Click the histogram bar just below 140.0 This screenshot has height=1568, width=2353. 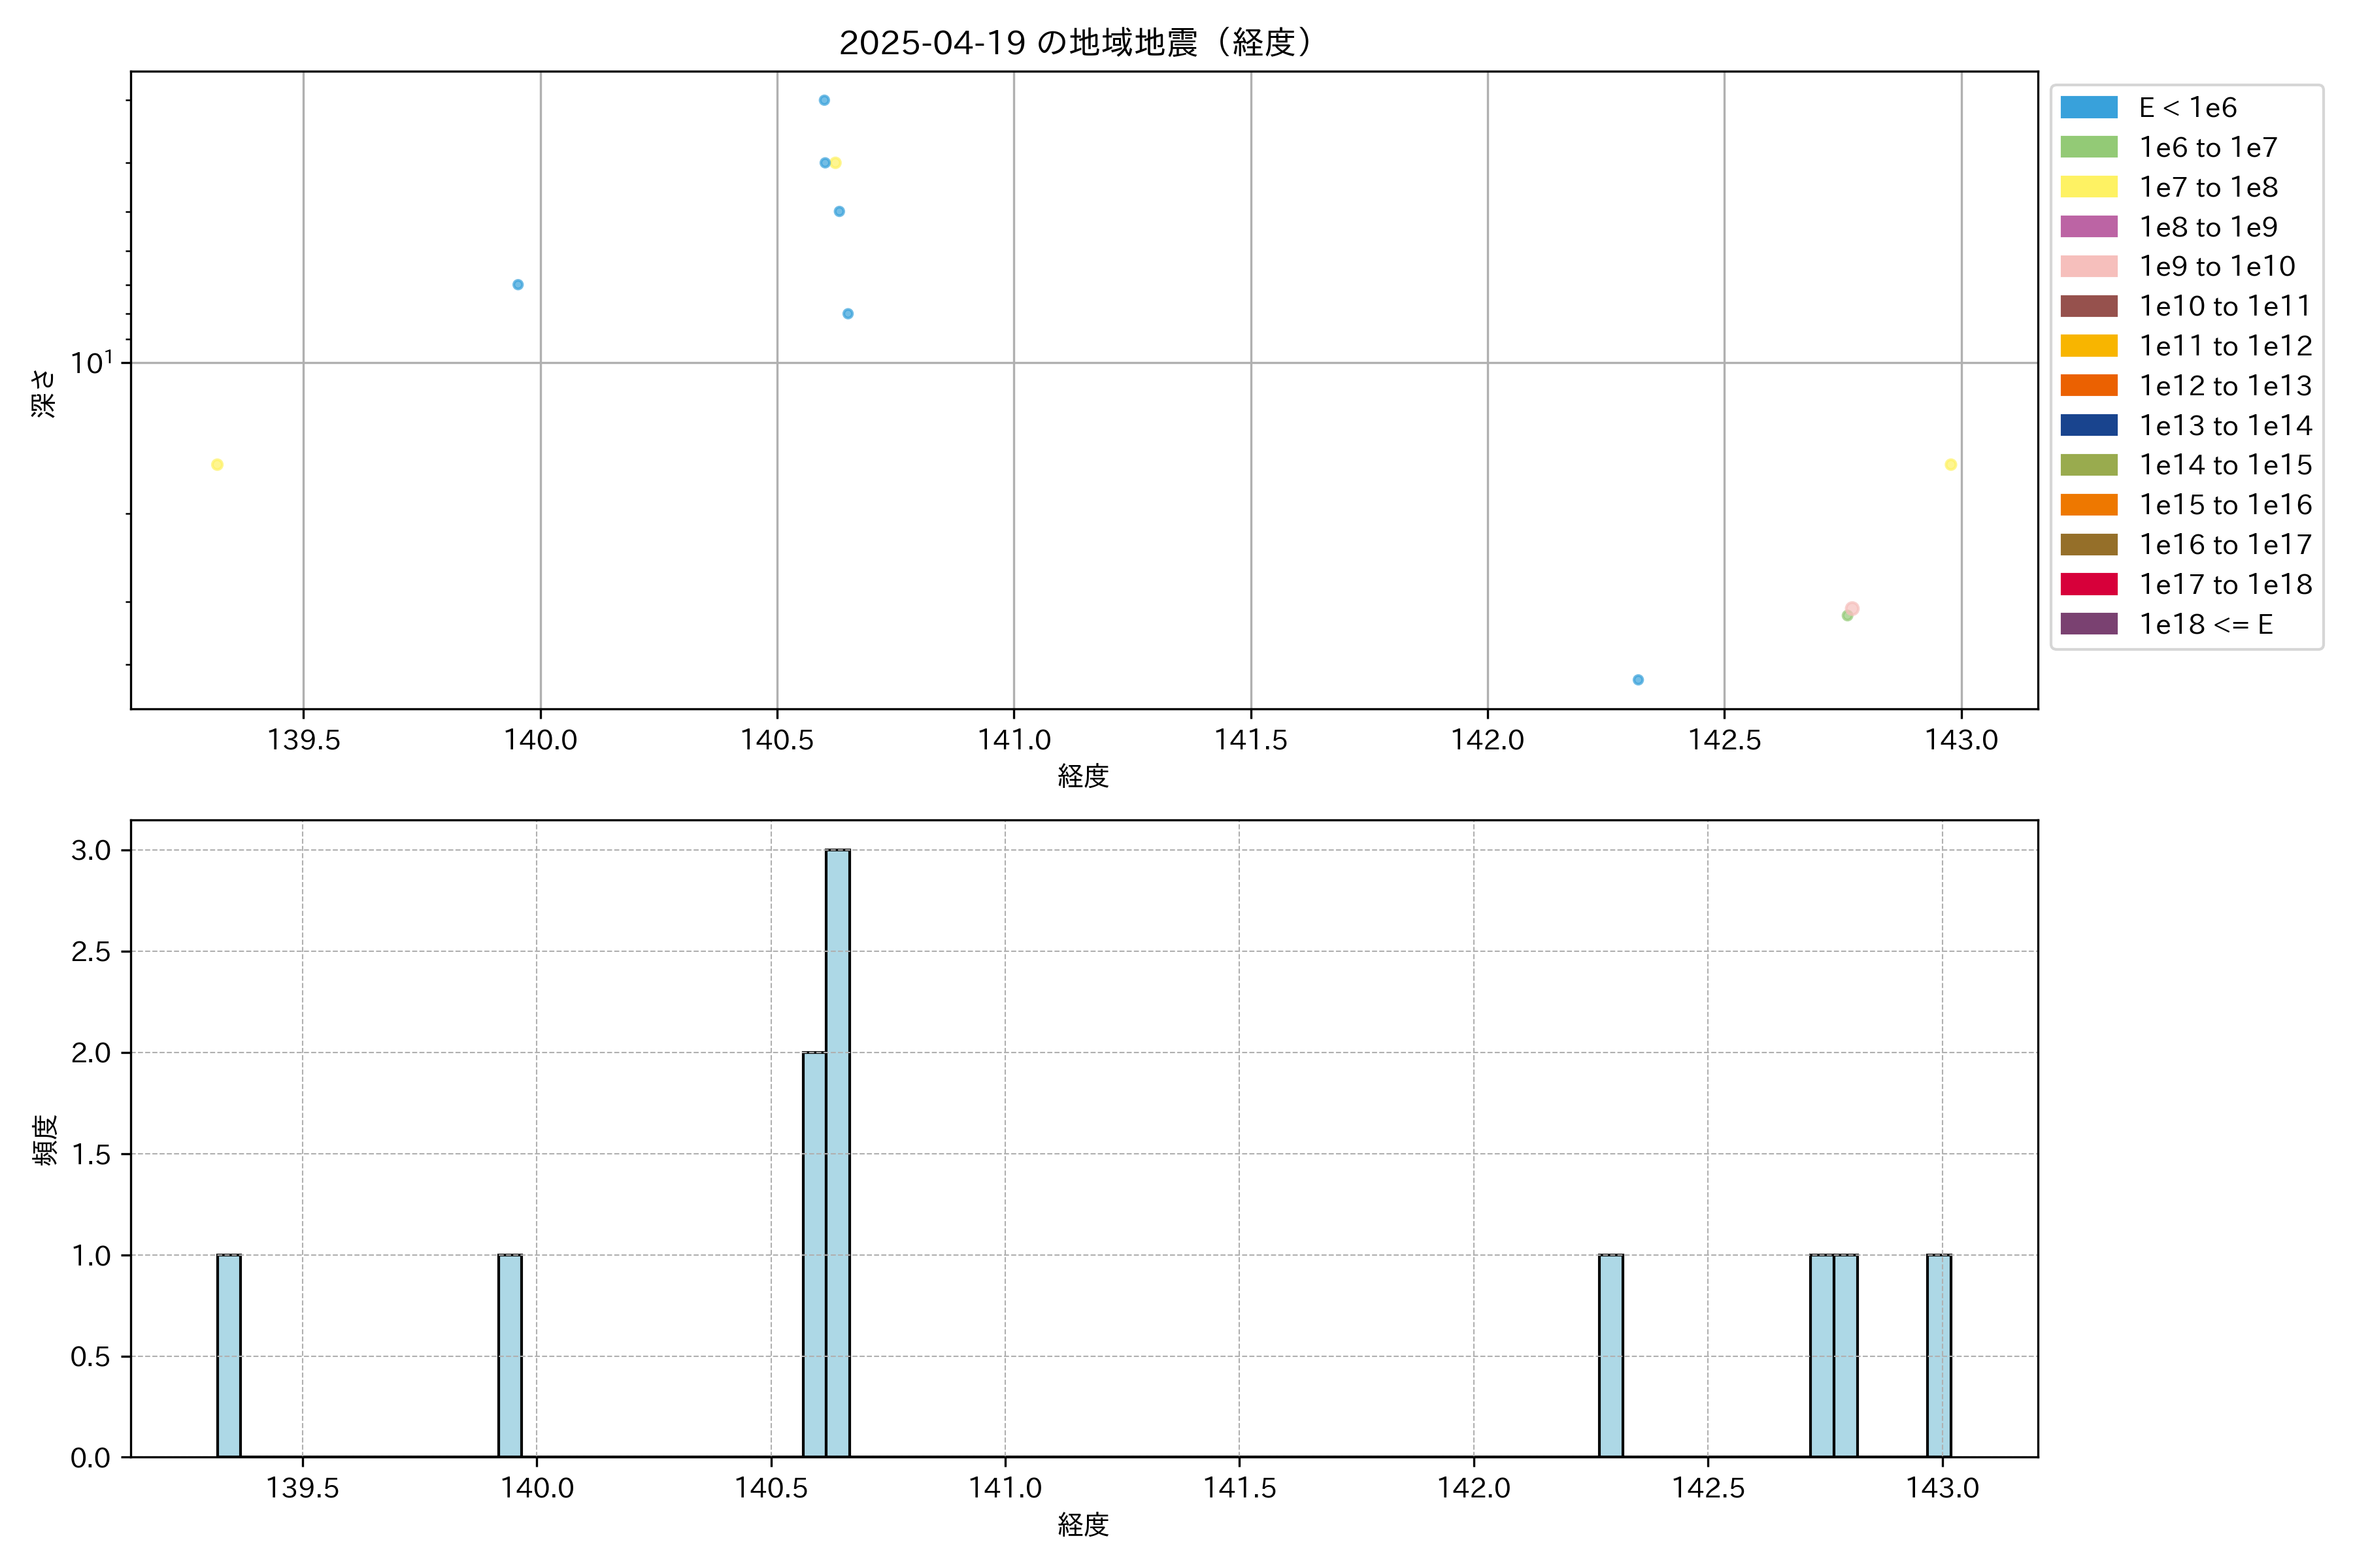point(510,1355)
